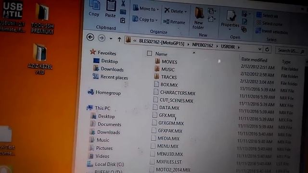Select Documents under This PC
Screen dimensions: 308x173
[109, 124]
